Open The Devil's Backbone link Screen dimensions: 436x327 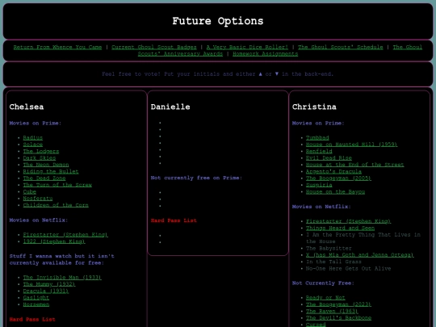coord(338,318)
